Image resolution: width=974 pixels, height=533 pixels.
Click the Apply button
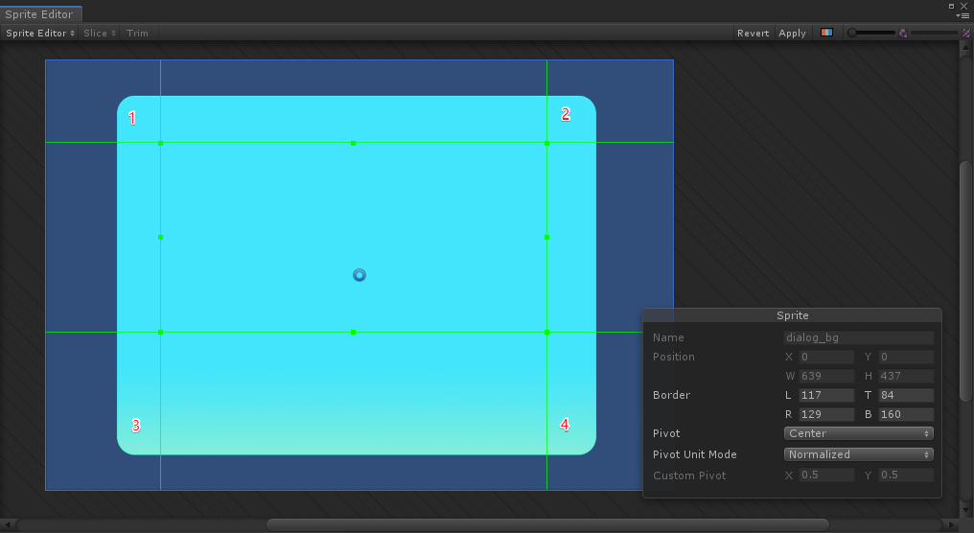792,33
